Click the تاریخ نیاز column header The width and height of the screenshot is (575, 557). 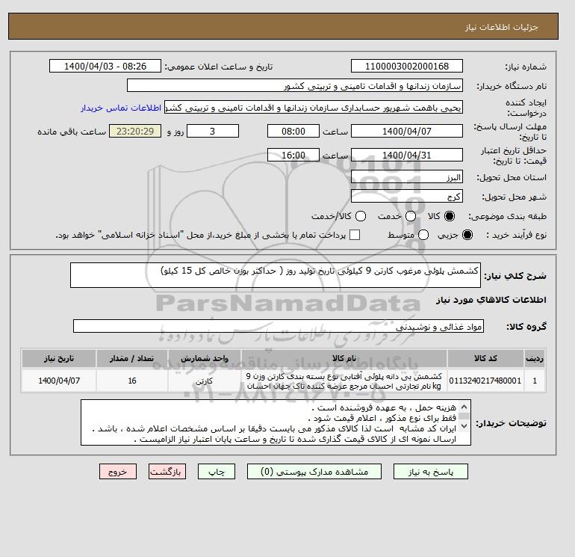59,358
